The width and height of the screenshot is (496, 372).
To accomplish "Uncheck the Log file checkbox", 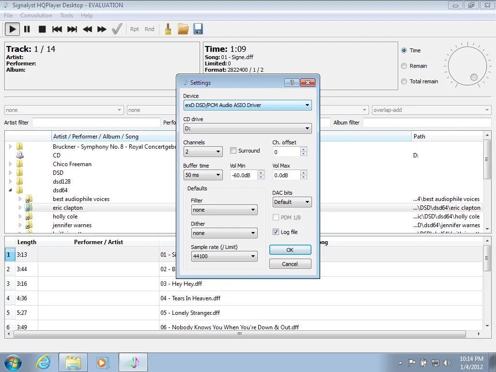I will point(276,232).
